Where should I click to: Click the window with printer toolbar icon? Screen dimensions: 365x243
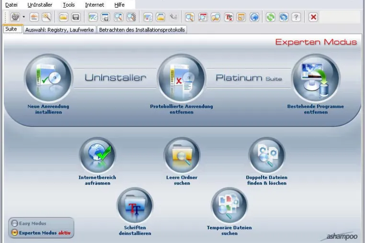(105, 17)
